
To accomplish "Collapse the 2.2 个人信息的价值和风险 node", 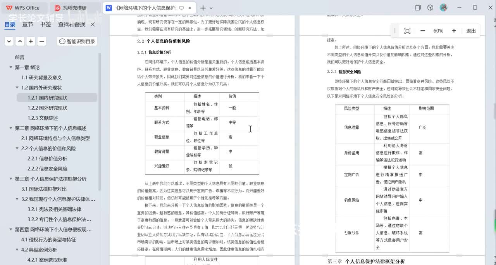I will tap(17, 148).
